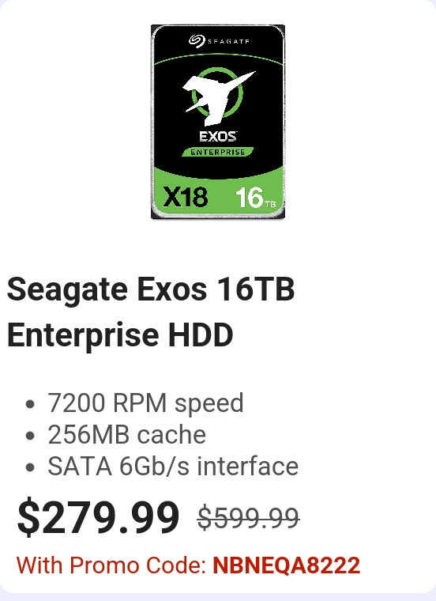Click the 16TB capacity label on the drive image
Screen dimensions: 436x601
255,198
